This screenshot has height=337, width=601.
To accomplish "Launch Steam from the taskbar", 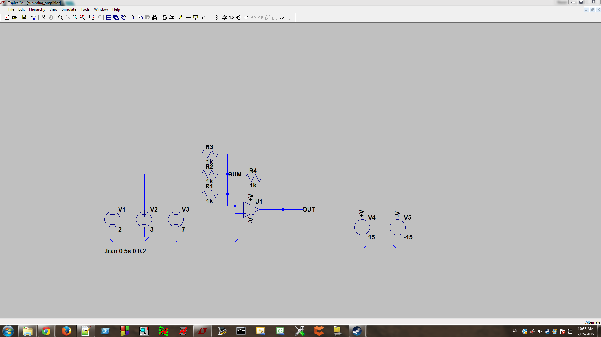I will coord(357,331).
